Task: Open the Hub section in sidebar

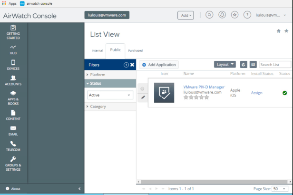Action: tap(13, 49)
